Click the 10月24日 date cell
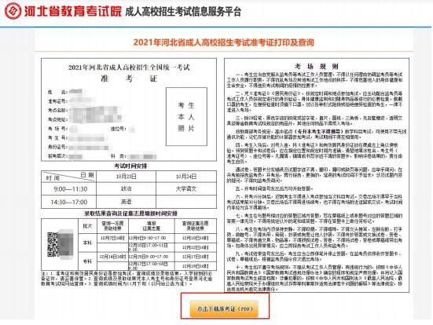The width and height of the screenshot is (433, 325). 186,177
